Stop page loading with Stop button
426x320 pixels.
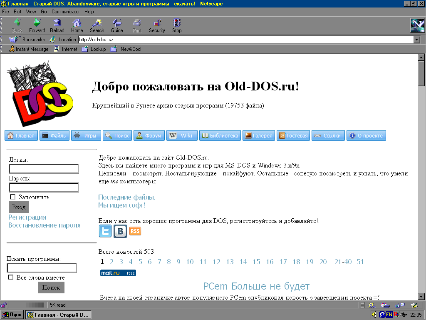(177, 25)
